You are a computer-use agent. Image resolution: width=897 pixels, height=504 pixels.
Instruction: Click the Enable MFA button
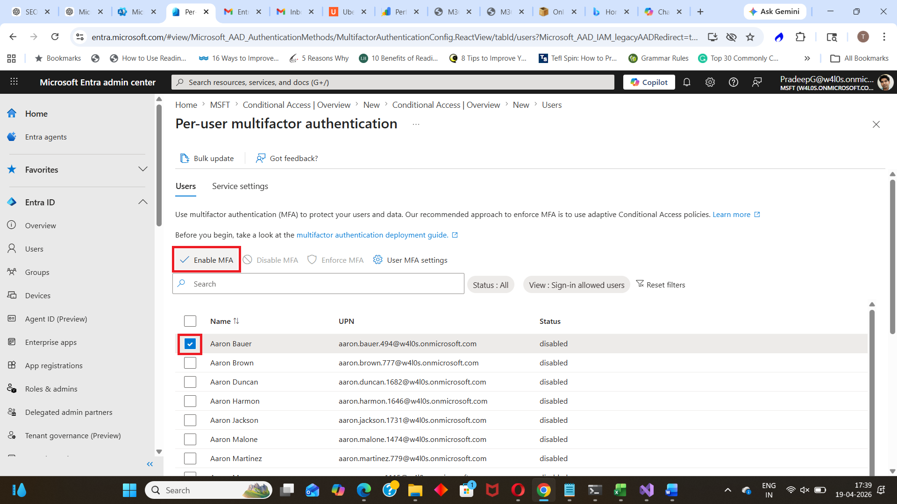pyautogui.click(x=206, y=260)
